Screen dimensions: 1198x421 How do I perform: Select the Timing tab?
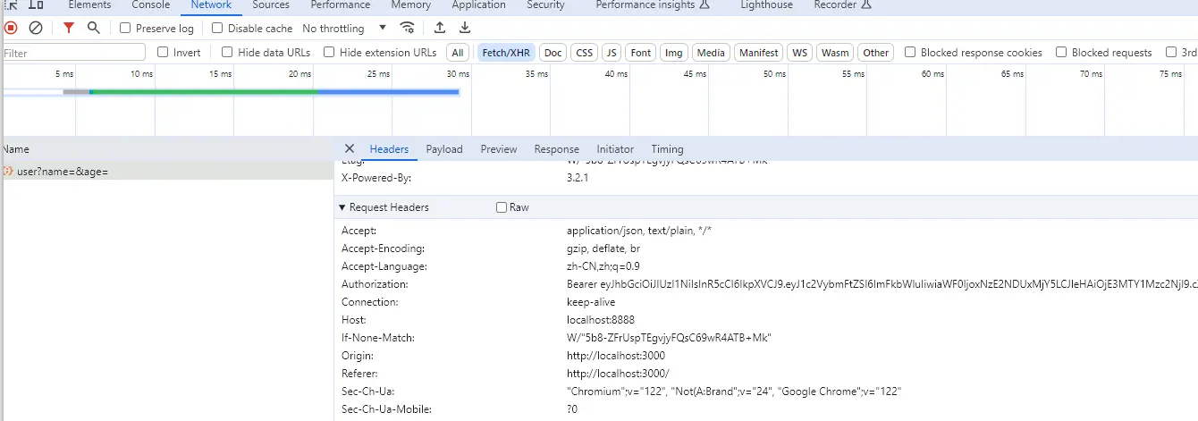coord(667,149)
